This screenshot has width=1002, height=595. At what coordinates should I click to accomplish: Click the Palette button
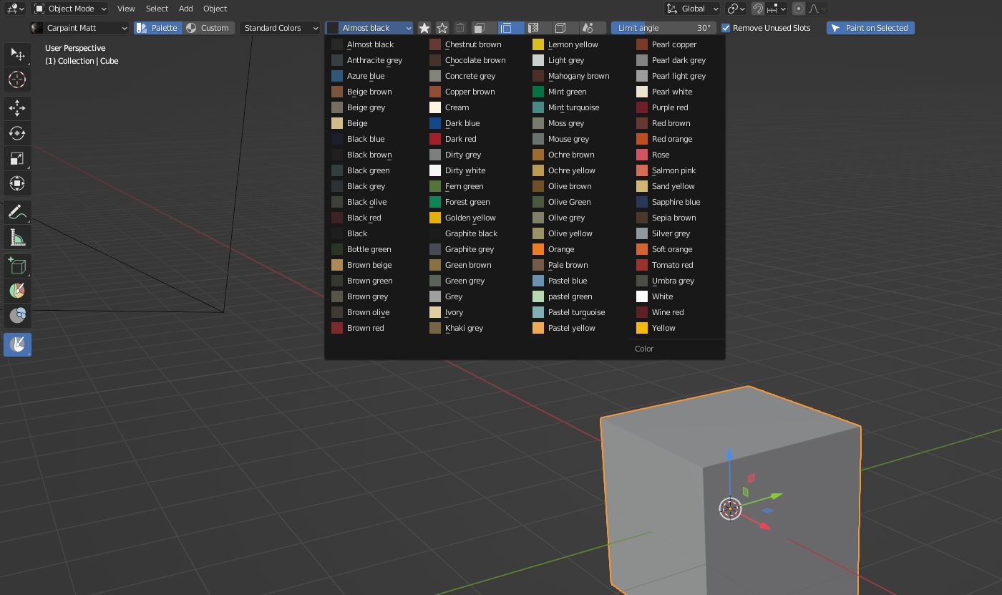[157, 27]
